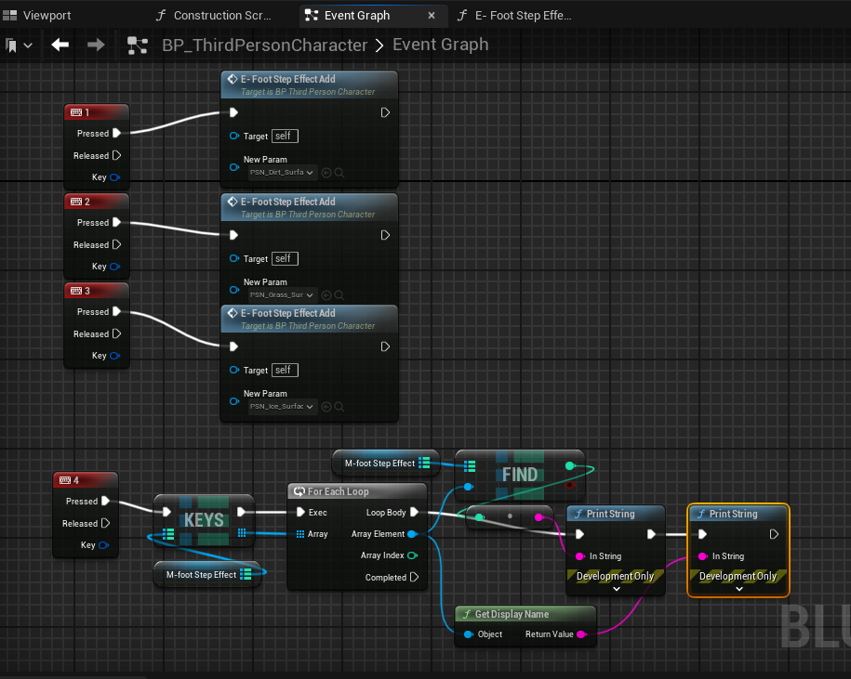Click the Return Value pin on Get Display Name
The height and width of the screenshot is (679, 851).
[x=581, y=634]
